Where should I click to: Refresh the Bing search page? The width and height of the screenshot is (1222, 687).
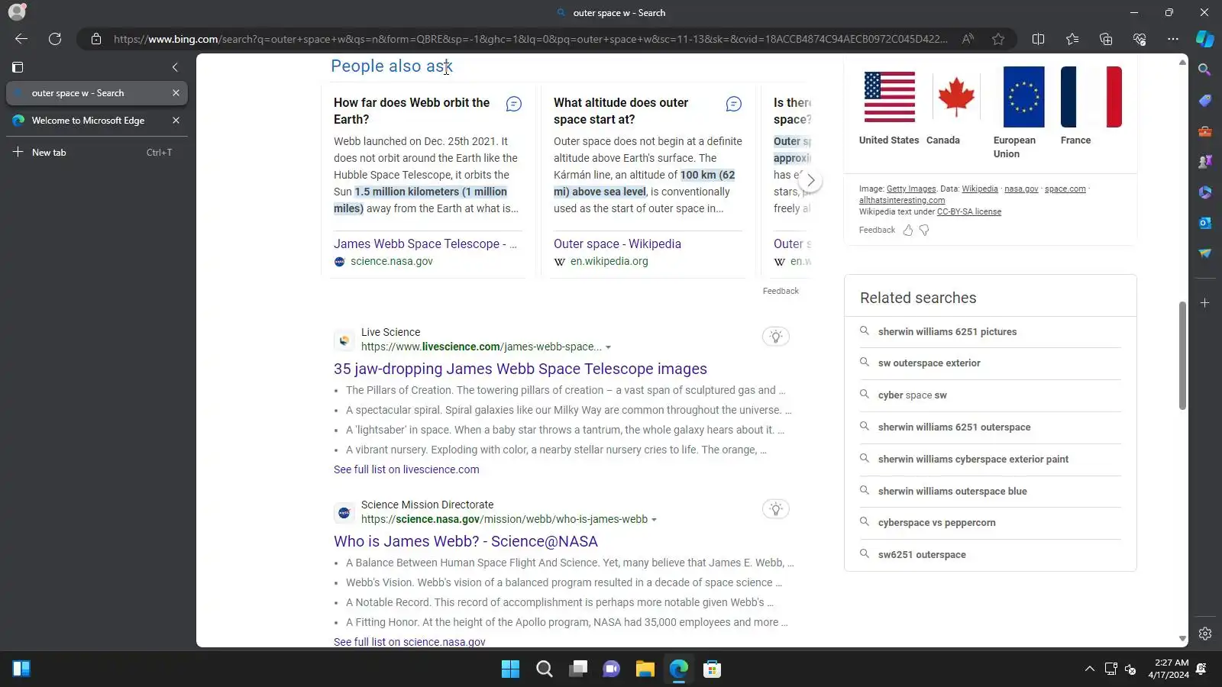tap(55, 39)
